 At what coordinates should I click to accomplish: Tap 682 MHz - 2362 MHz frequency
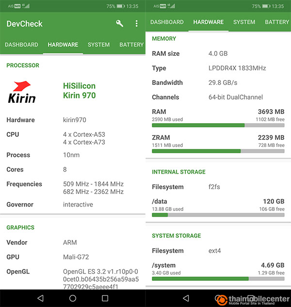tap(93, 192)
